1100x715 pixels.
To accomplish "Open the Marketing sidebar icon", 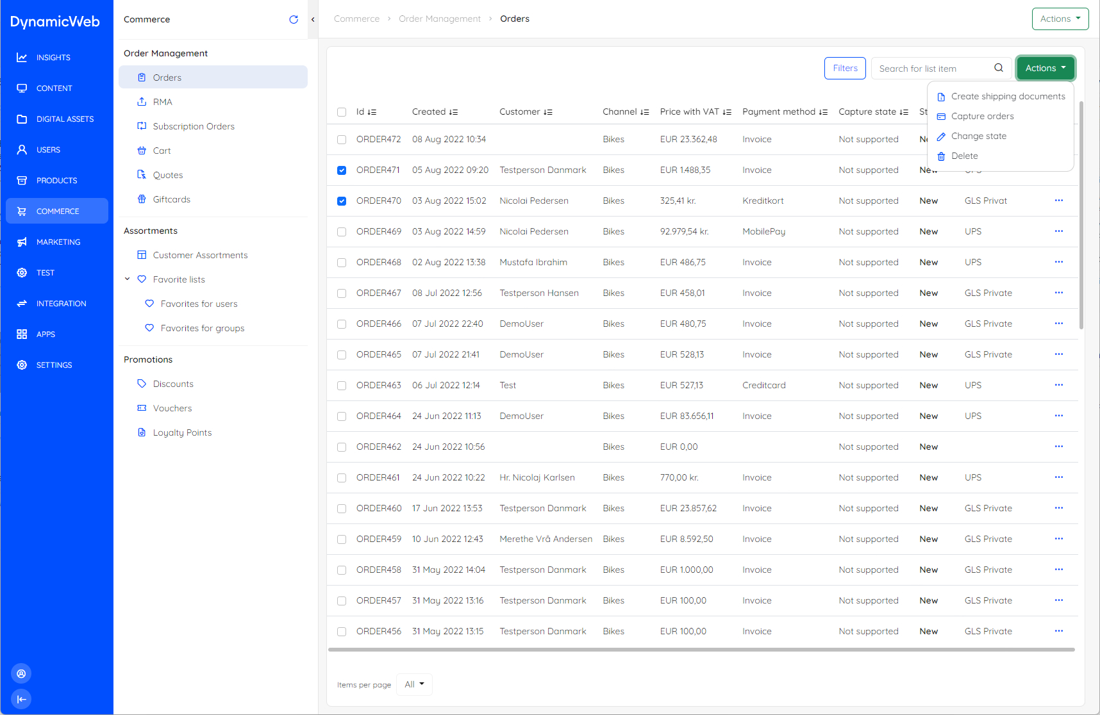I will pos(21,242).
